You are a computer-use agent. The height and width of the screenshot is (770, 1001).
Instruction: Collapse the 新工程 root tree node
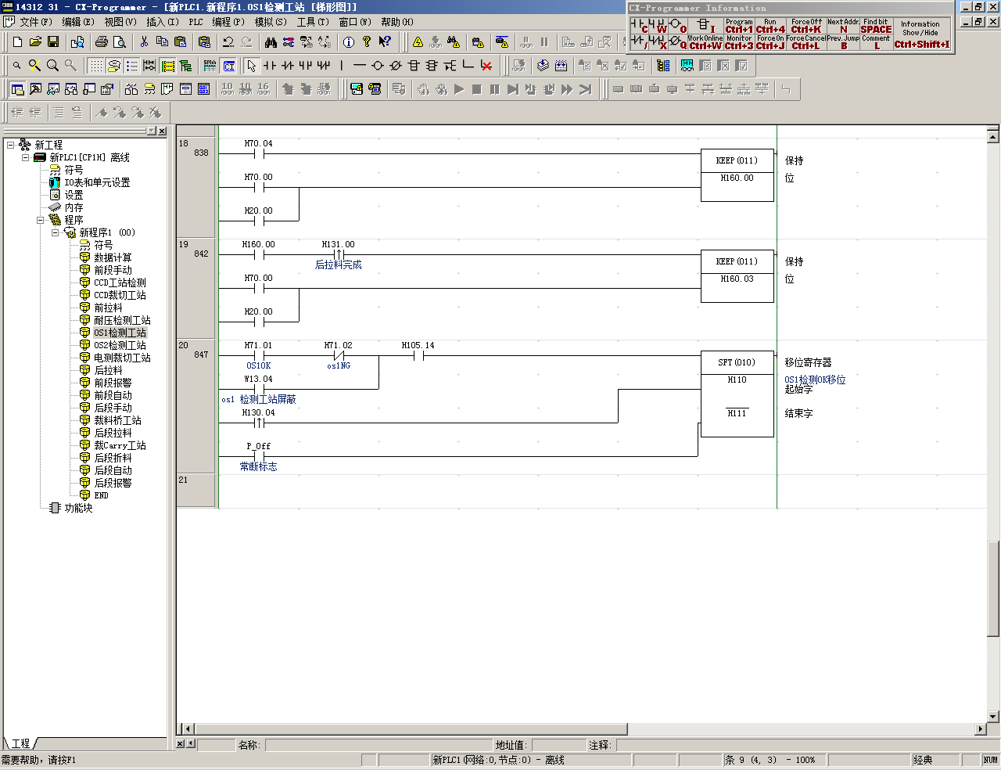tap(10, 145)
